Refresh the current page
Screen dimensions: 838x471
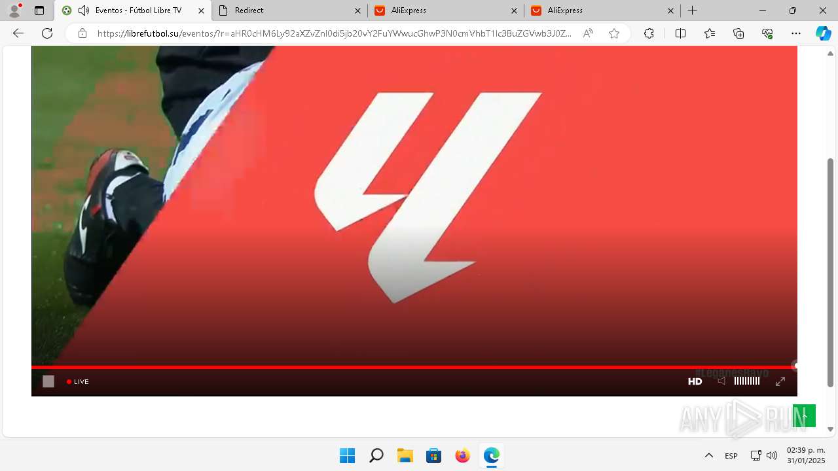pos(47,33)
